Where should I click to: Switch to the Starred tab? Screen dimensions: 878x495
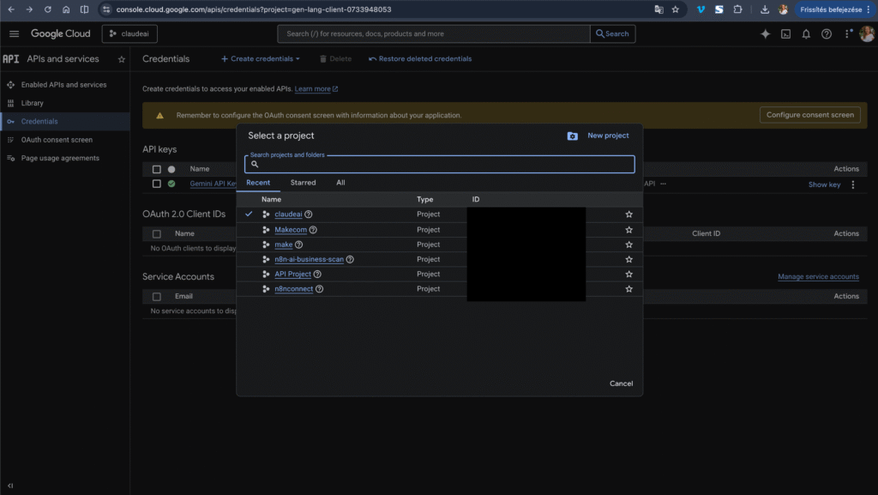click(303, 183)
